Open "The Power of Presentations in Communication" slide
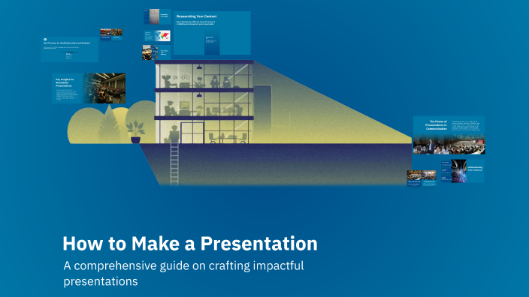 click(449, 135)
